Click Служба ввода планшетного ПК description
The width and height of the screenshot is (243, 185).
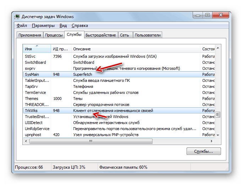click(x=101, y=80)
